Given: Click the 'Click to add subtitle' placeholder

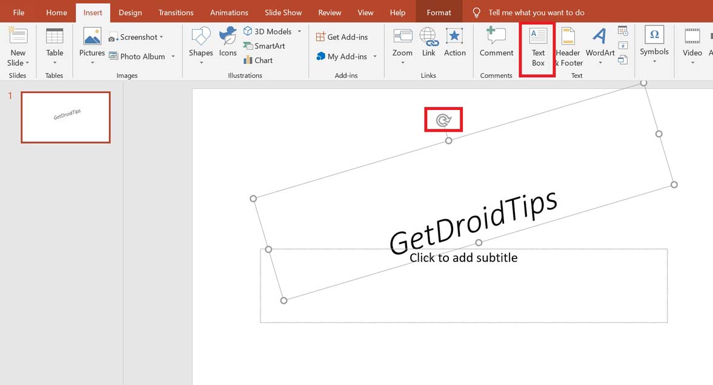Looking at the screenshot, I should tap(463, 286).
